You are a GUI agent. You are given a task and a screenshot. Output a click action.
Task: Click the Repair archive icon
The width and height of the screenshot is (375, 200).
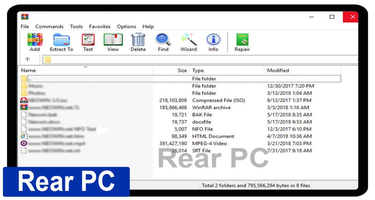click(242, 40)
